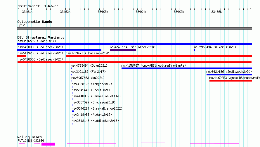The image size is (260, 147).
Task: Select nsv3938126 (Wenger2019) label
Action: tap(92, 84)
